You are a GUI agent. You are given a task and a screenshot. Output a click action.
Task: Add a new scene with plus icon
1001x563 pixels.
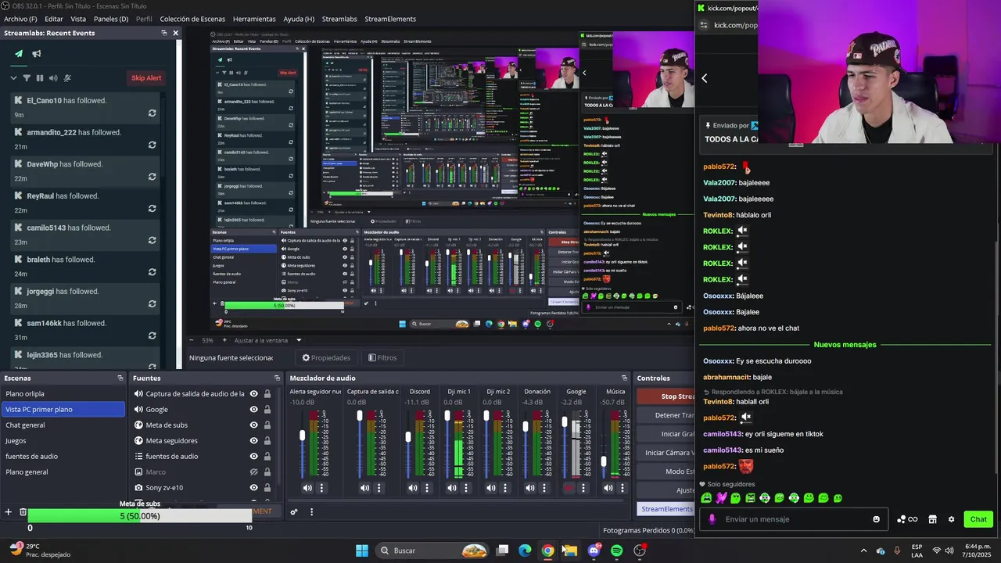[8, 512]
